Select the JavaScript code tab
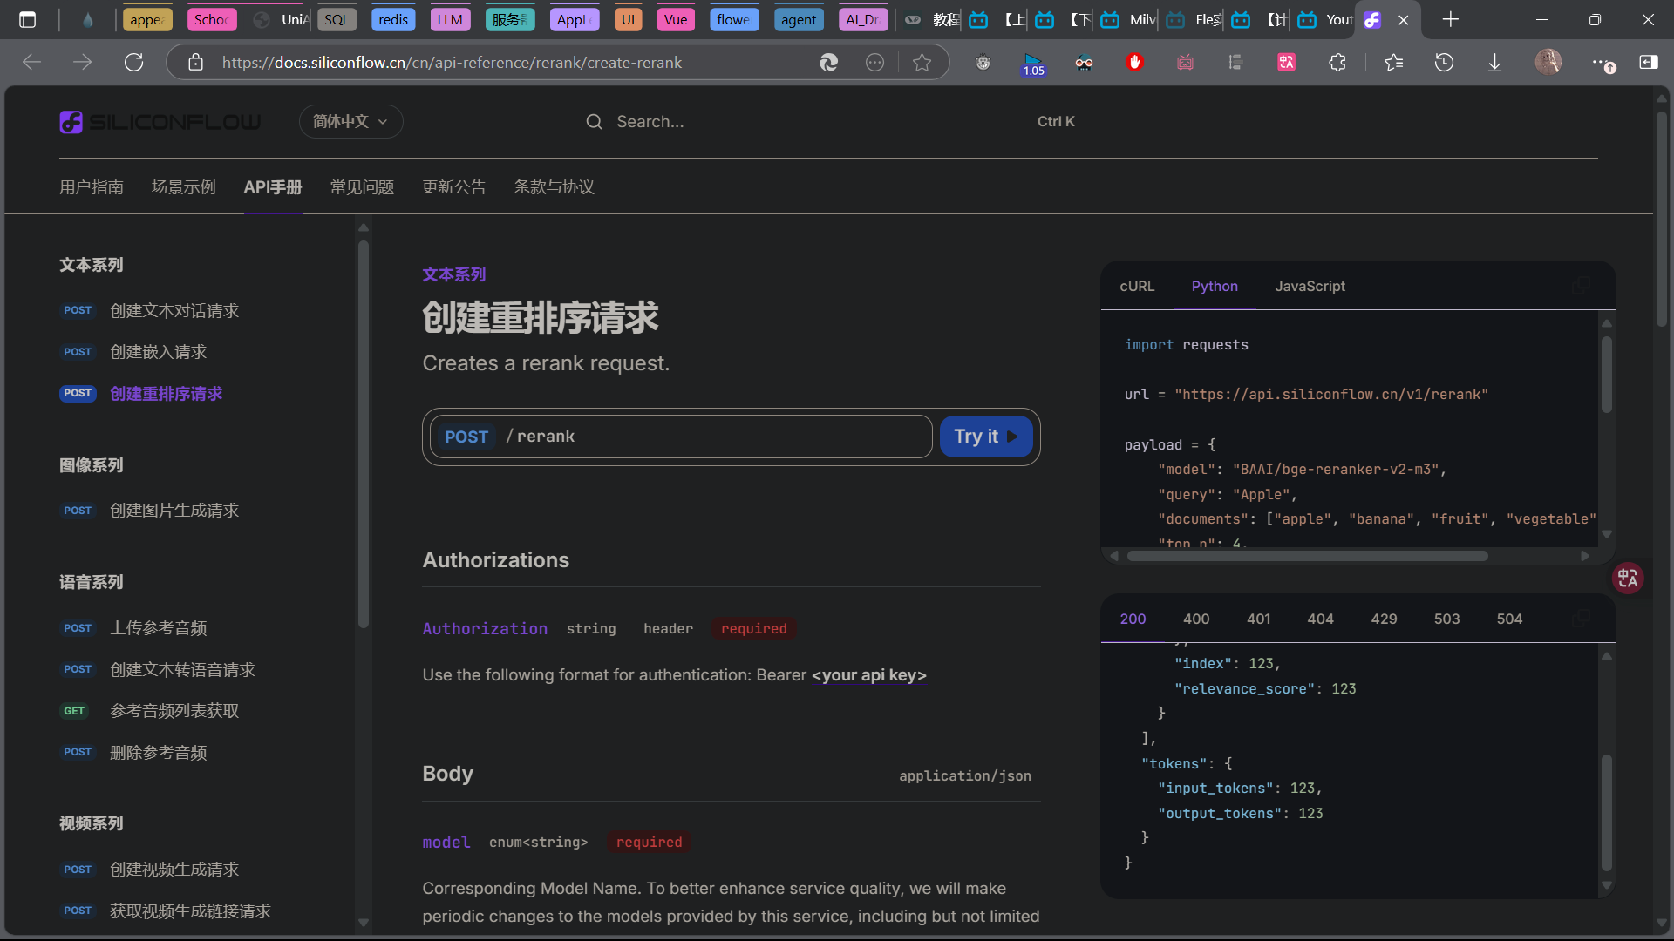1674x941 pixels. 1310,286
